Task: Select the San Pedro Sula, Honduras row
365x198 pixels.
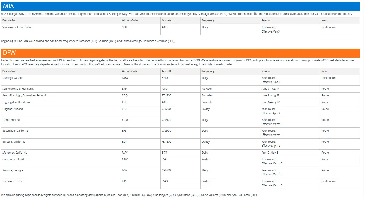Action: 18,89
